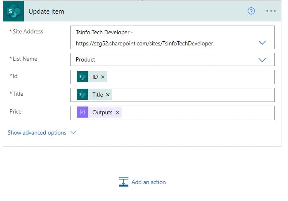Click the Product list name value

85,59
